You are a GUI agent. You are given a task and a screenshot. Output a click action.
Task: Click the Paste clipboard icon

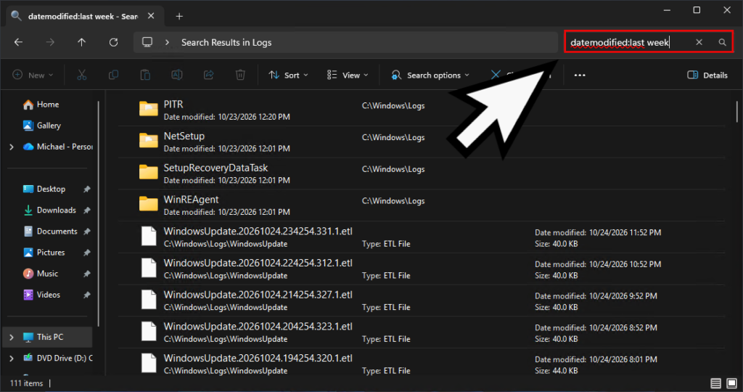coord(145,75)
